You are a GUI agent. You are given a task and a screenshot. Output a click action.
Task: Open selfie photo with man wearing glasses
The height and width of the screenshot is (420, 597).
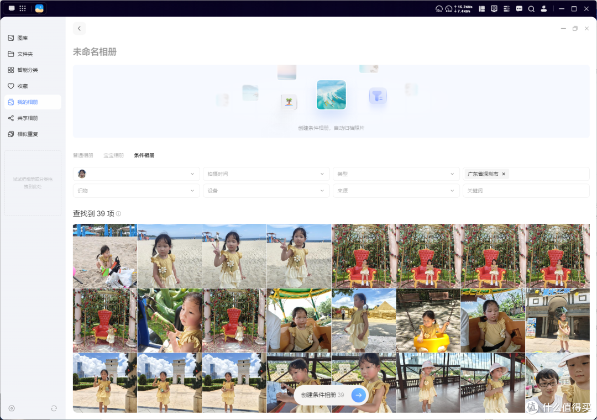tap(557, 382)
